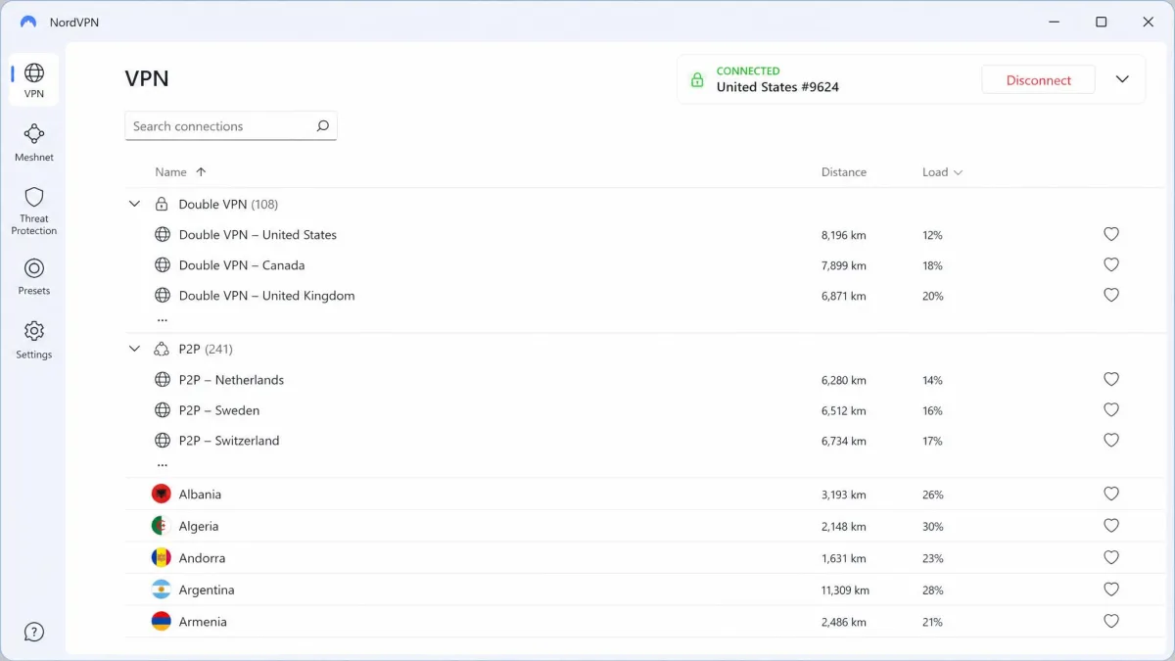Select the Algeria server row

coord(646,526)
